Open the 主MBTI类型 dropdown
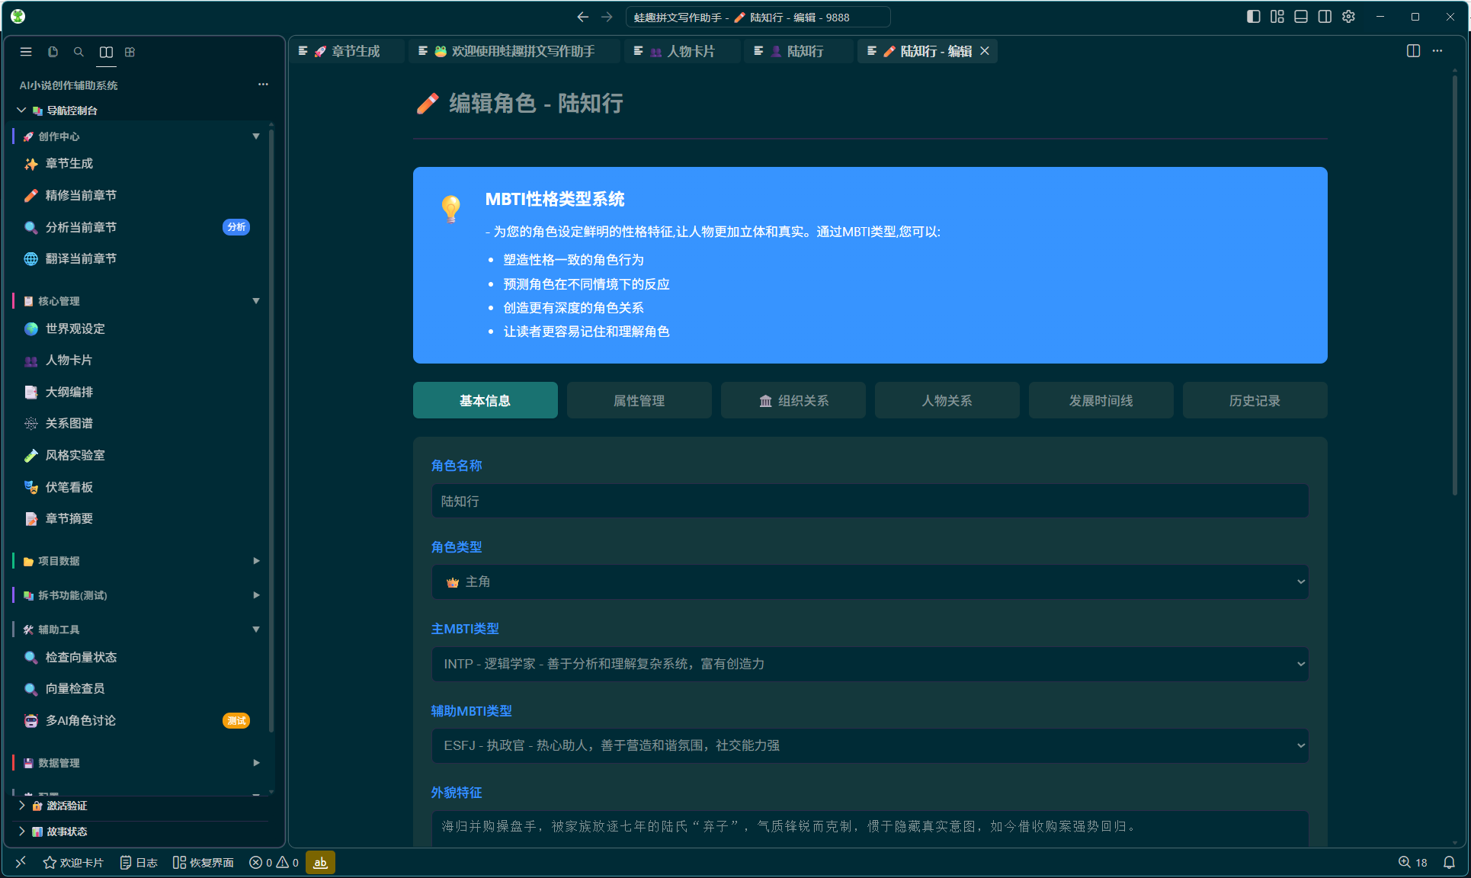Image resolution: width=1471 pixels, height=878 pixels. point(870,664)
